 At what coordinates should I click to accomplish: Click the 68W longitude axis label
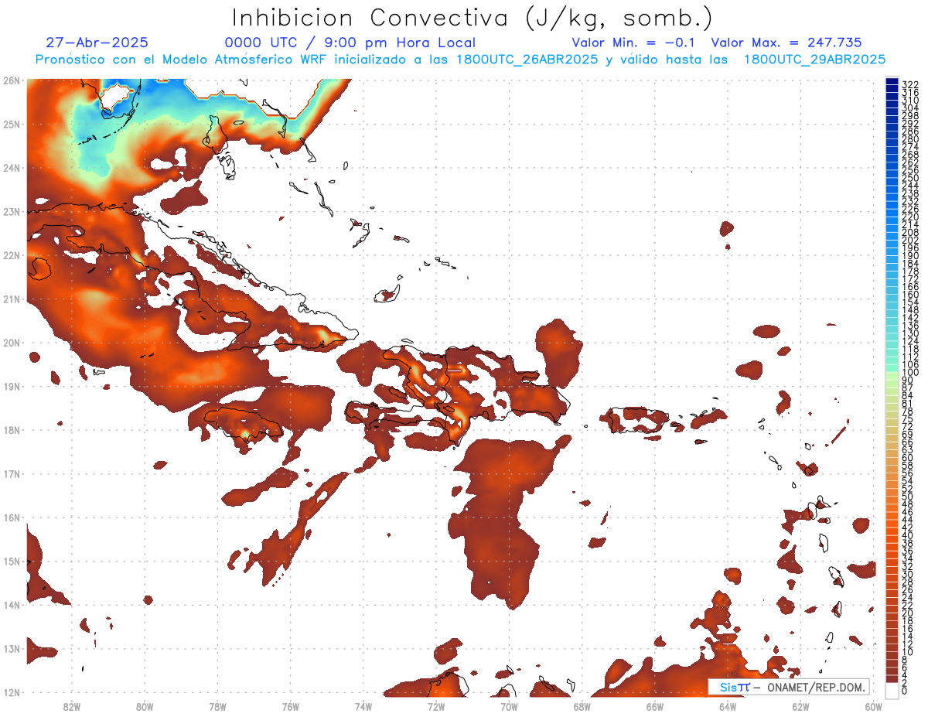pos(582,706)
